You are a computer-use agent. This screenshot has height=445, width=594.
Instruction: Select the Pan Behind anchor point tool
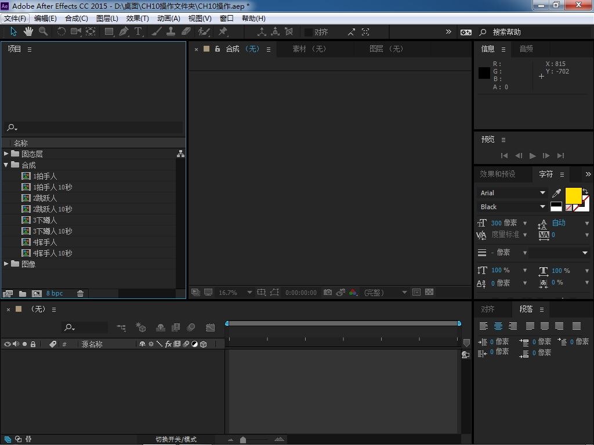pos(90,32)
